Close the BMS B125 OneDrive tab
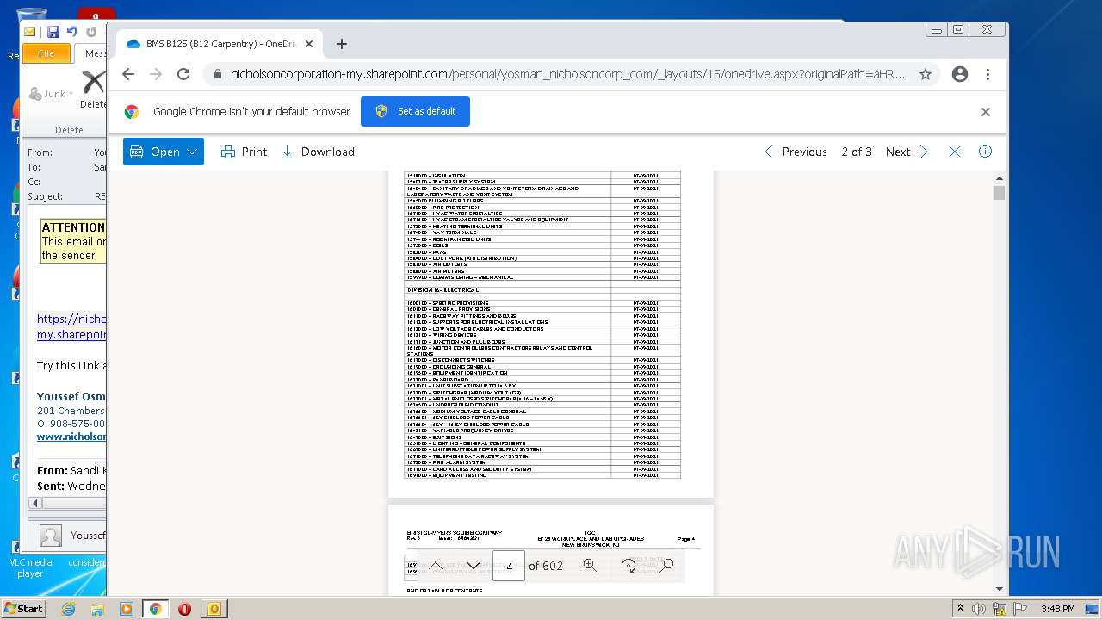The height and width of the screenshot is (620, 1102). coord(309,44)
